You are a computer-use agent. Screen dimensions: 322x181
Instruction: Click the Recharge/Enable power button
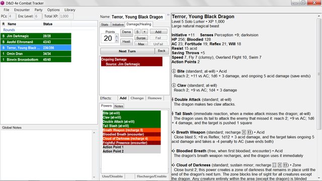pyautogui.click(x=152, y=176)
